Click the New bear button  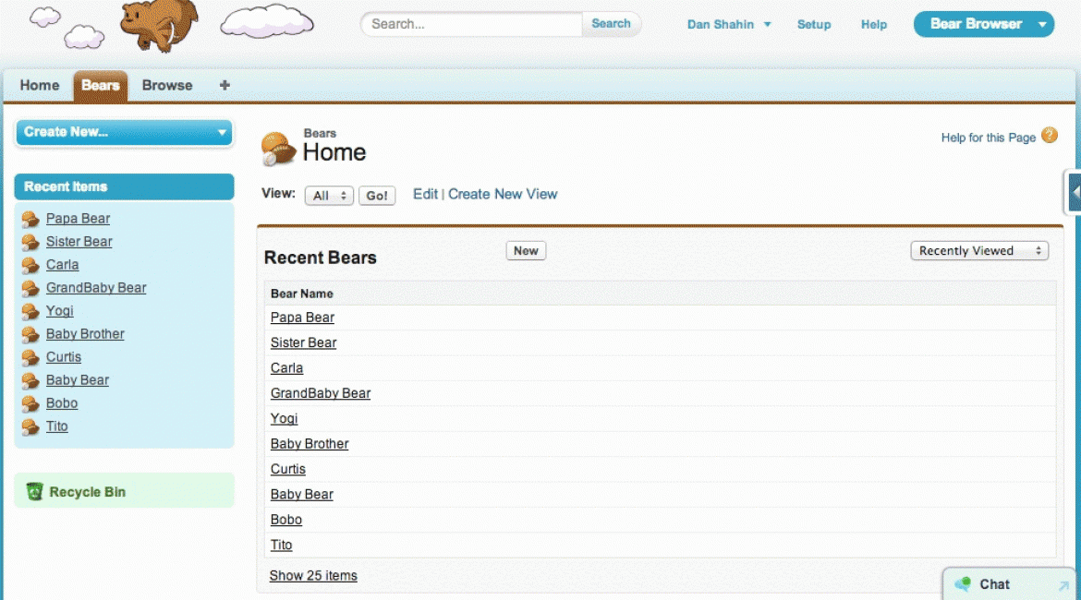click(x=526, y=251)
